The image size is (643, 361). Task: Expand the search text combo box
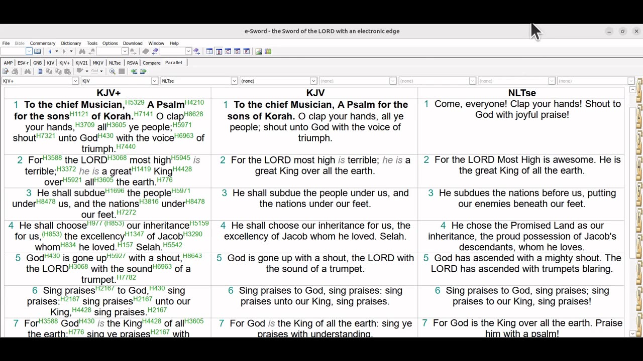(x=125, y=51)
